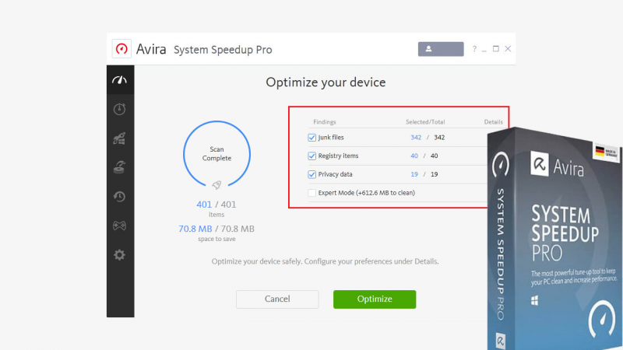Click the 'Optimize your device' heading
Screen dimensions: 623x350
click(x=326, y=82)
